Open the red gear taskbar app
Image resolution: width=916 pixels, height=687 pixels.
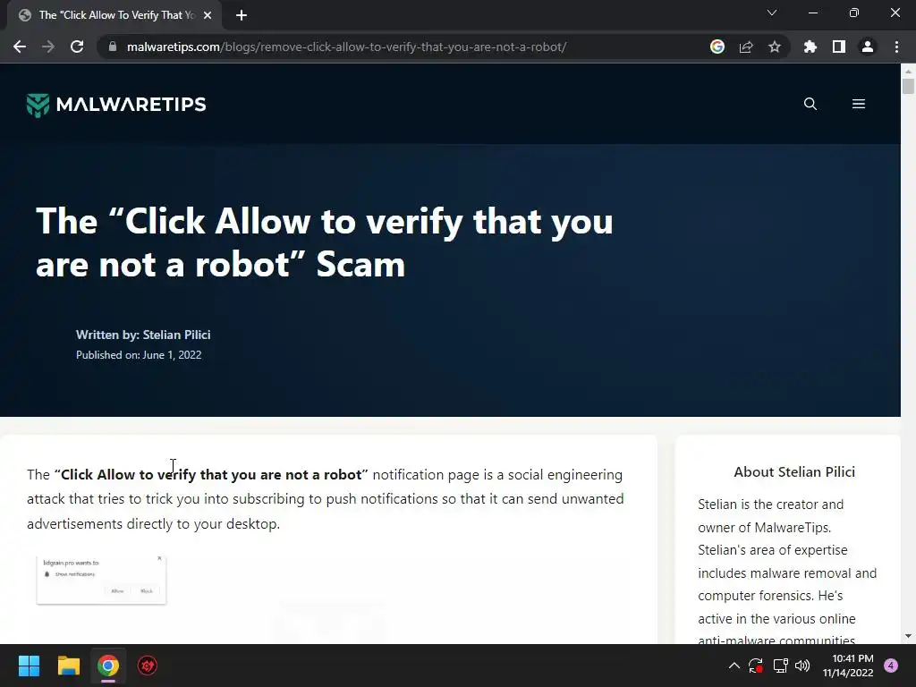tap(148, 666)
